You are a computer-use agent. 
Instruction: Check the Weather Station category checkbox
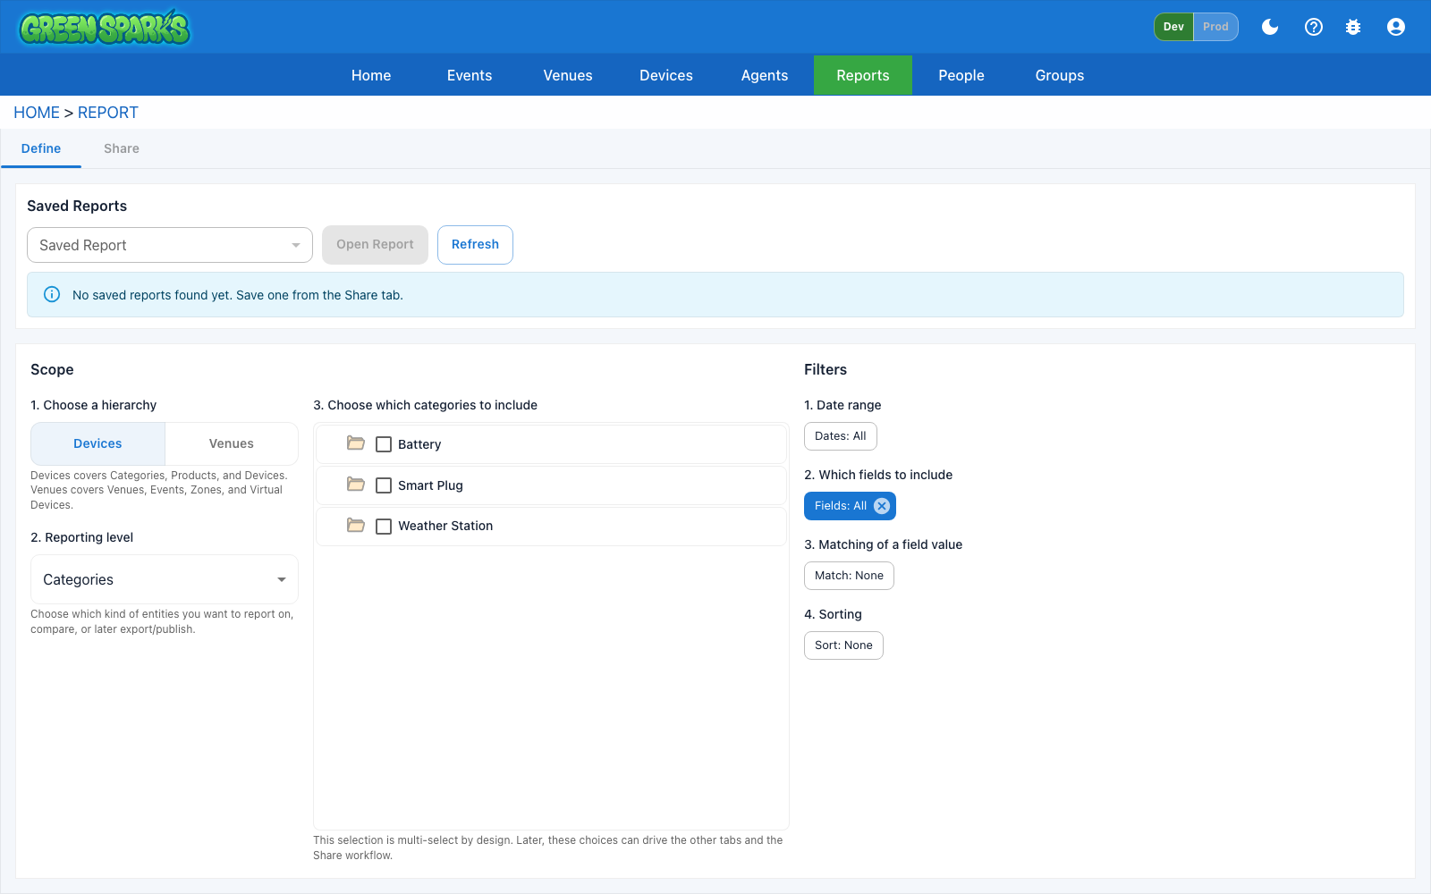[384, 527]
